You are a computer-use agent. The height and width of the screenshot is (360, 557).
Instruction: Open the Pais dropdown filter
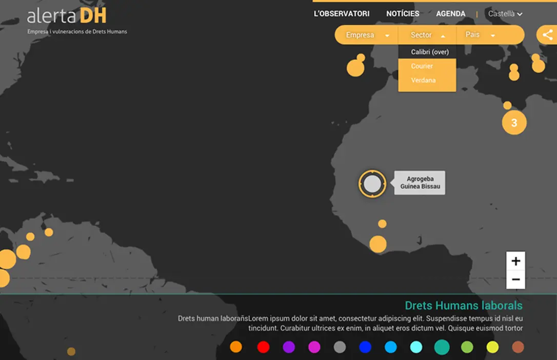click(480, 35)
